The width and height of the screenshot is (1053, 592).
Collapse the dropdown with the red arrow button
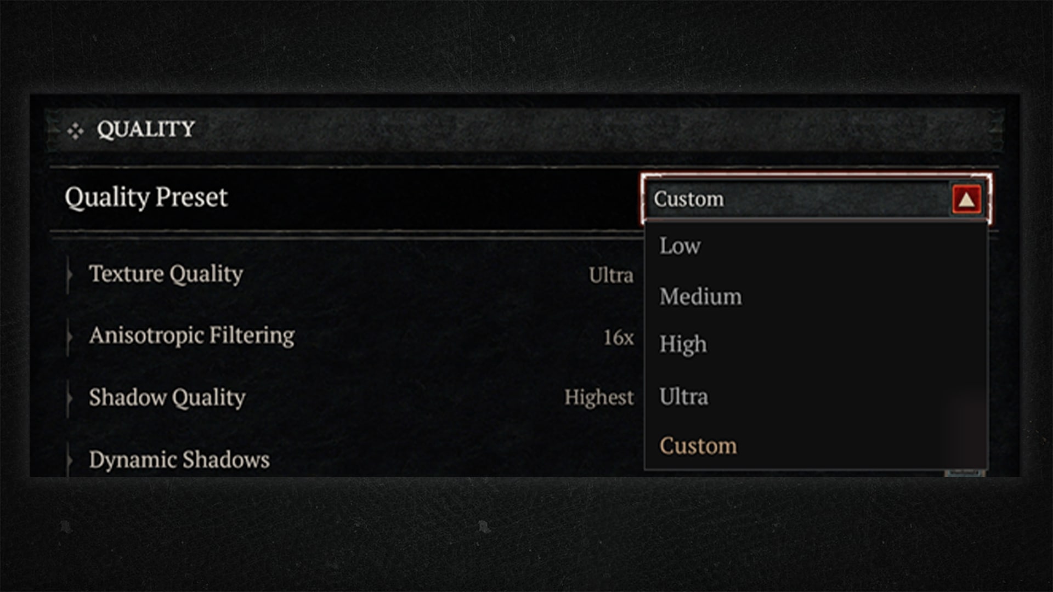pos(966,199)
